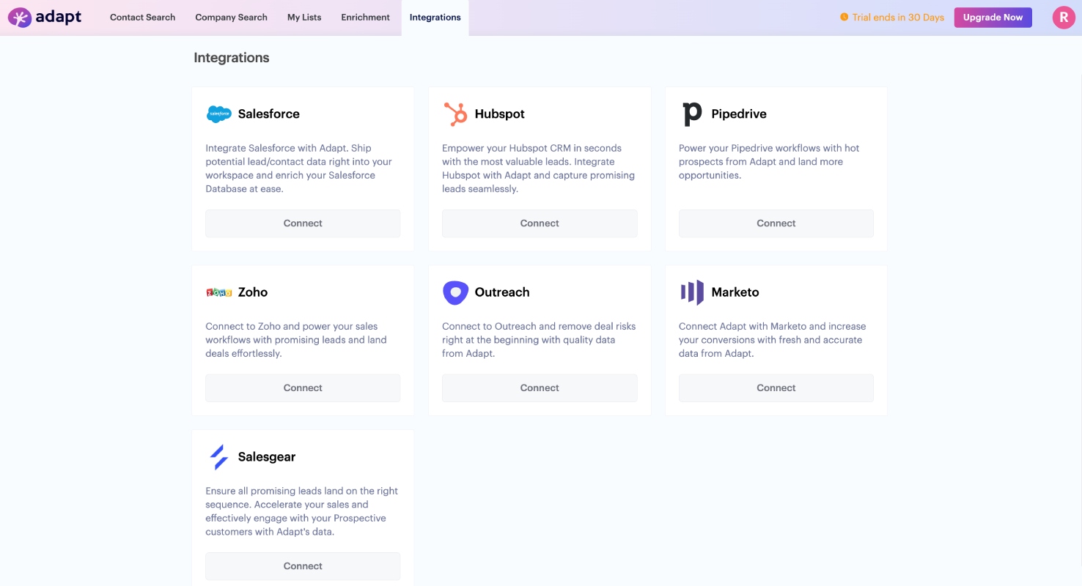The height and width of the screenshot is (586, 1082).
Task: Click the Marketo purple bars logo
Action: 692,292
